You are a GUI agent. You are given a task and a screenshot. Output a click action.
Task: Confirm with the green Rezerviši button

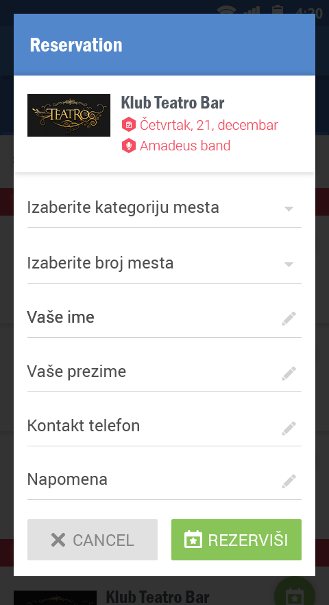(x=236, y=540)
